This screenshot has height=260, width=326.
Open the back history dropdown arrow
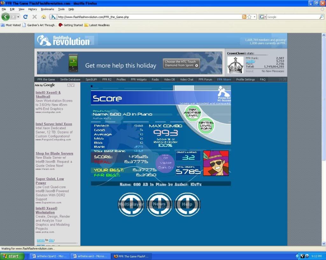(x=18, y=17)
